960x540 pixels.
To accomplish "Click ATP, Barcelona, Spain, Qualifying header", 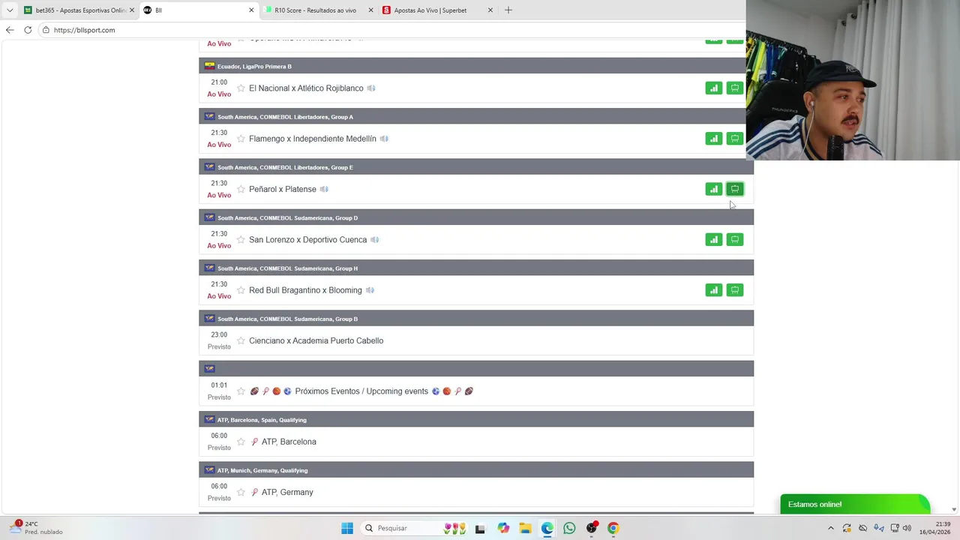I will [476, 419].
